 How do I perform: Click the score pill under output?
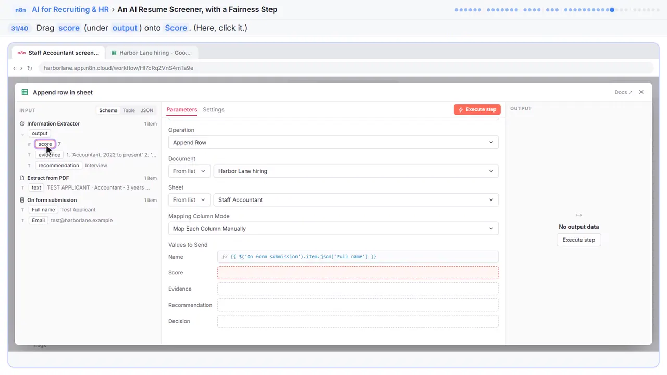45,144
